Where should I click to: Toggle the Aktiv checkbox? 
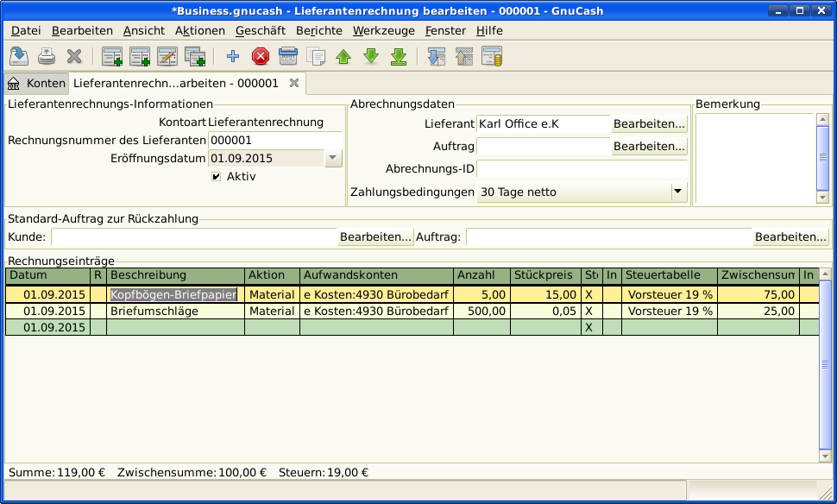tap(216, 177)
